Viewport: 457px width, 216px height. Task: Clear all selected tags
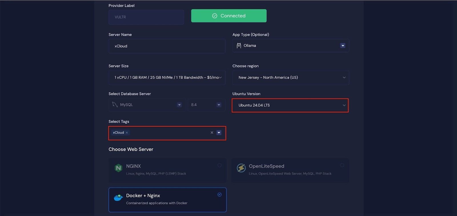tap(212, 133)
